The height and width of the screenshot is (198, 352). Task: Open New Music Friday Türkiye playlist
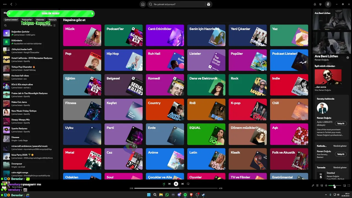pos(30,112)
